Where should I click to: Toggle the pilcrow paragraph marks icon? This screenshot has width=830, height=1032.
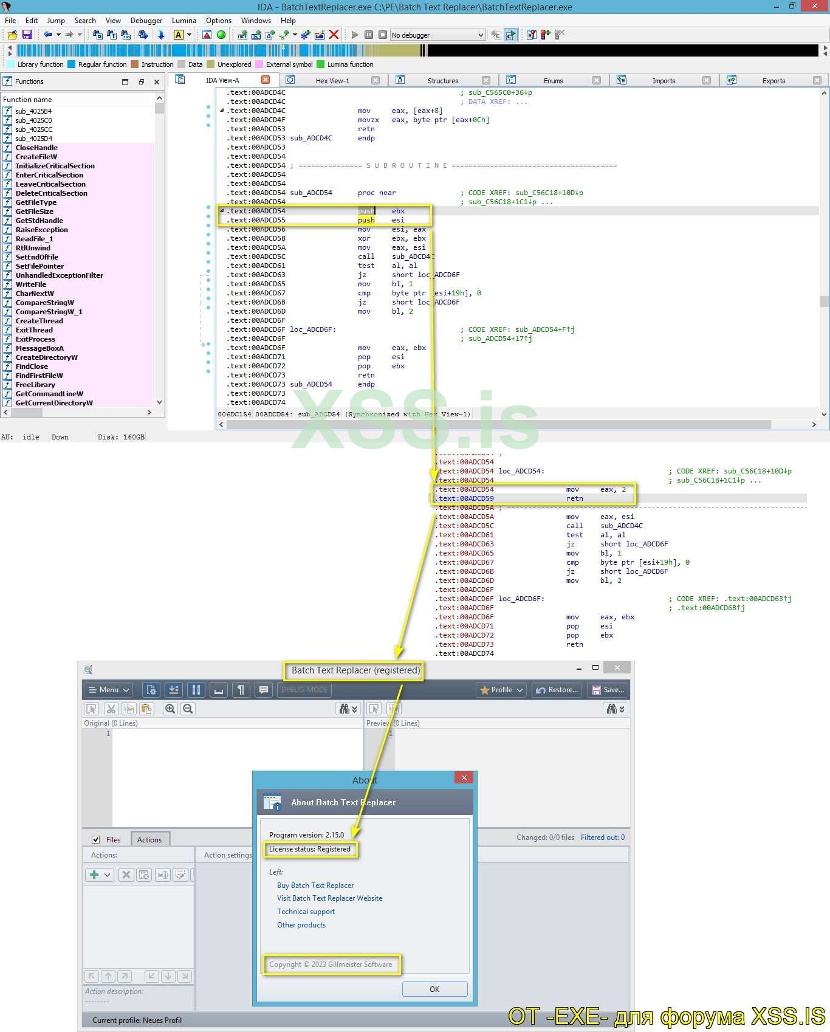click(241, 690)
